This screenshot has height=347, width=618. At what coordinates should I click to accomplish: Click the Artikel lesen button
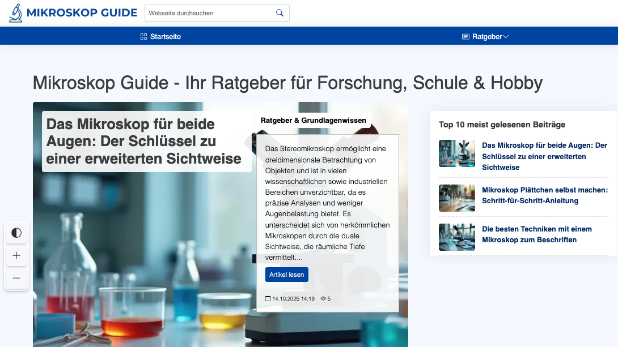click(x=286, y=275)
